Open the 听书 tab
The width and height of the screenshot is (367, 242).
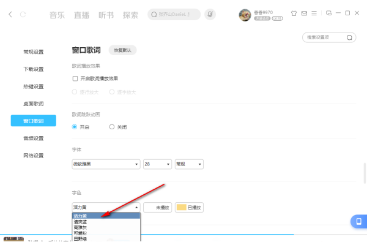tap(106, 15)
